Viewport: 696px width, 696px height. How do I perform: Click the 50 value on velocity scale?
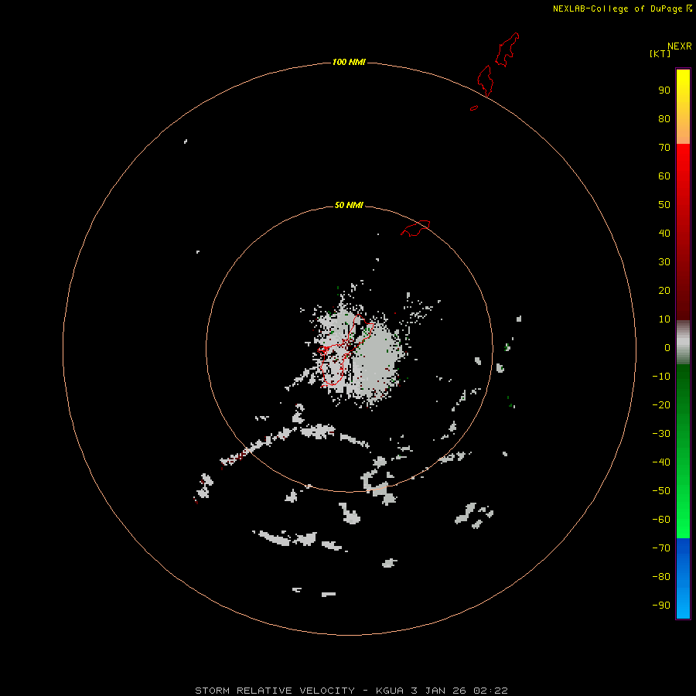click(664, 205)
